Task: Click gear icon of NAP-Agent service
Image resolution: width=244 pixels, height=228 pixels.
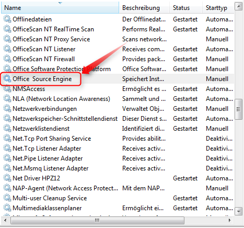Action: tap(7, 188)
